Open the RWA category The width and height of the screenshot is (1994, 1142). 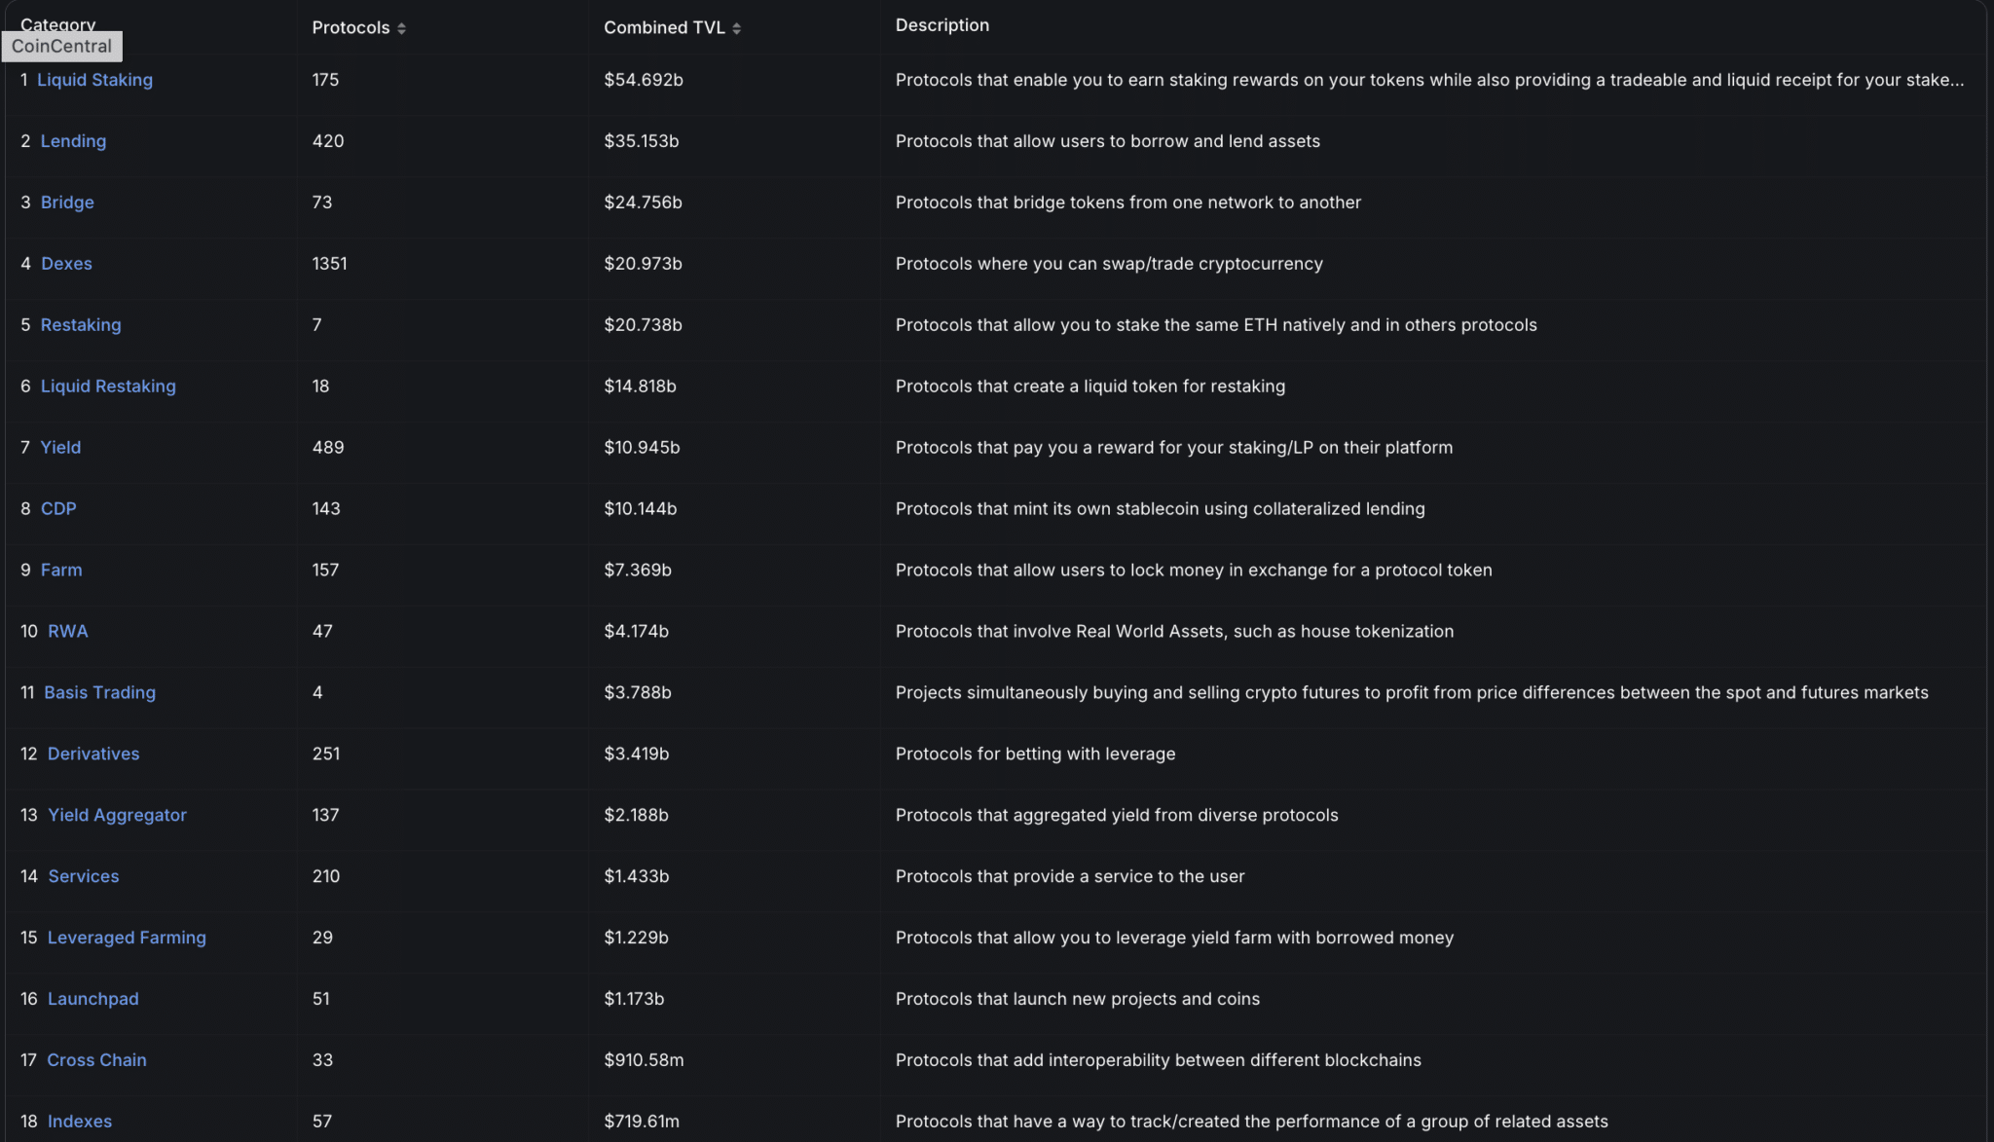click(68, 631)
